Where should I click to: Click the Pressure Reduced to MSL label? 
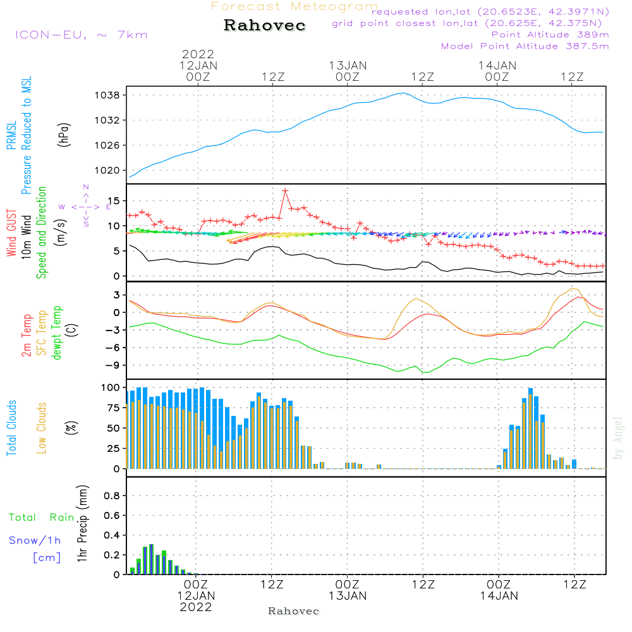pos(26,136)
